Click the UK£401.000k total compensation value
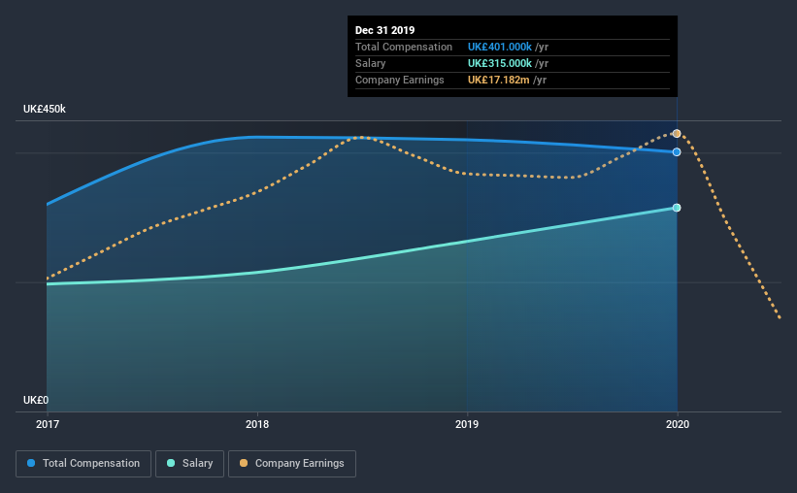The height and width of the screenshot is (493, 797). tap(500, 47)
